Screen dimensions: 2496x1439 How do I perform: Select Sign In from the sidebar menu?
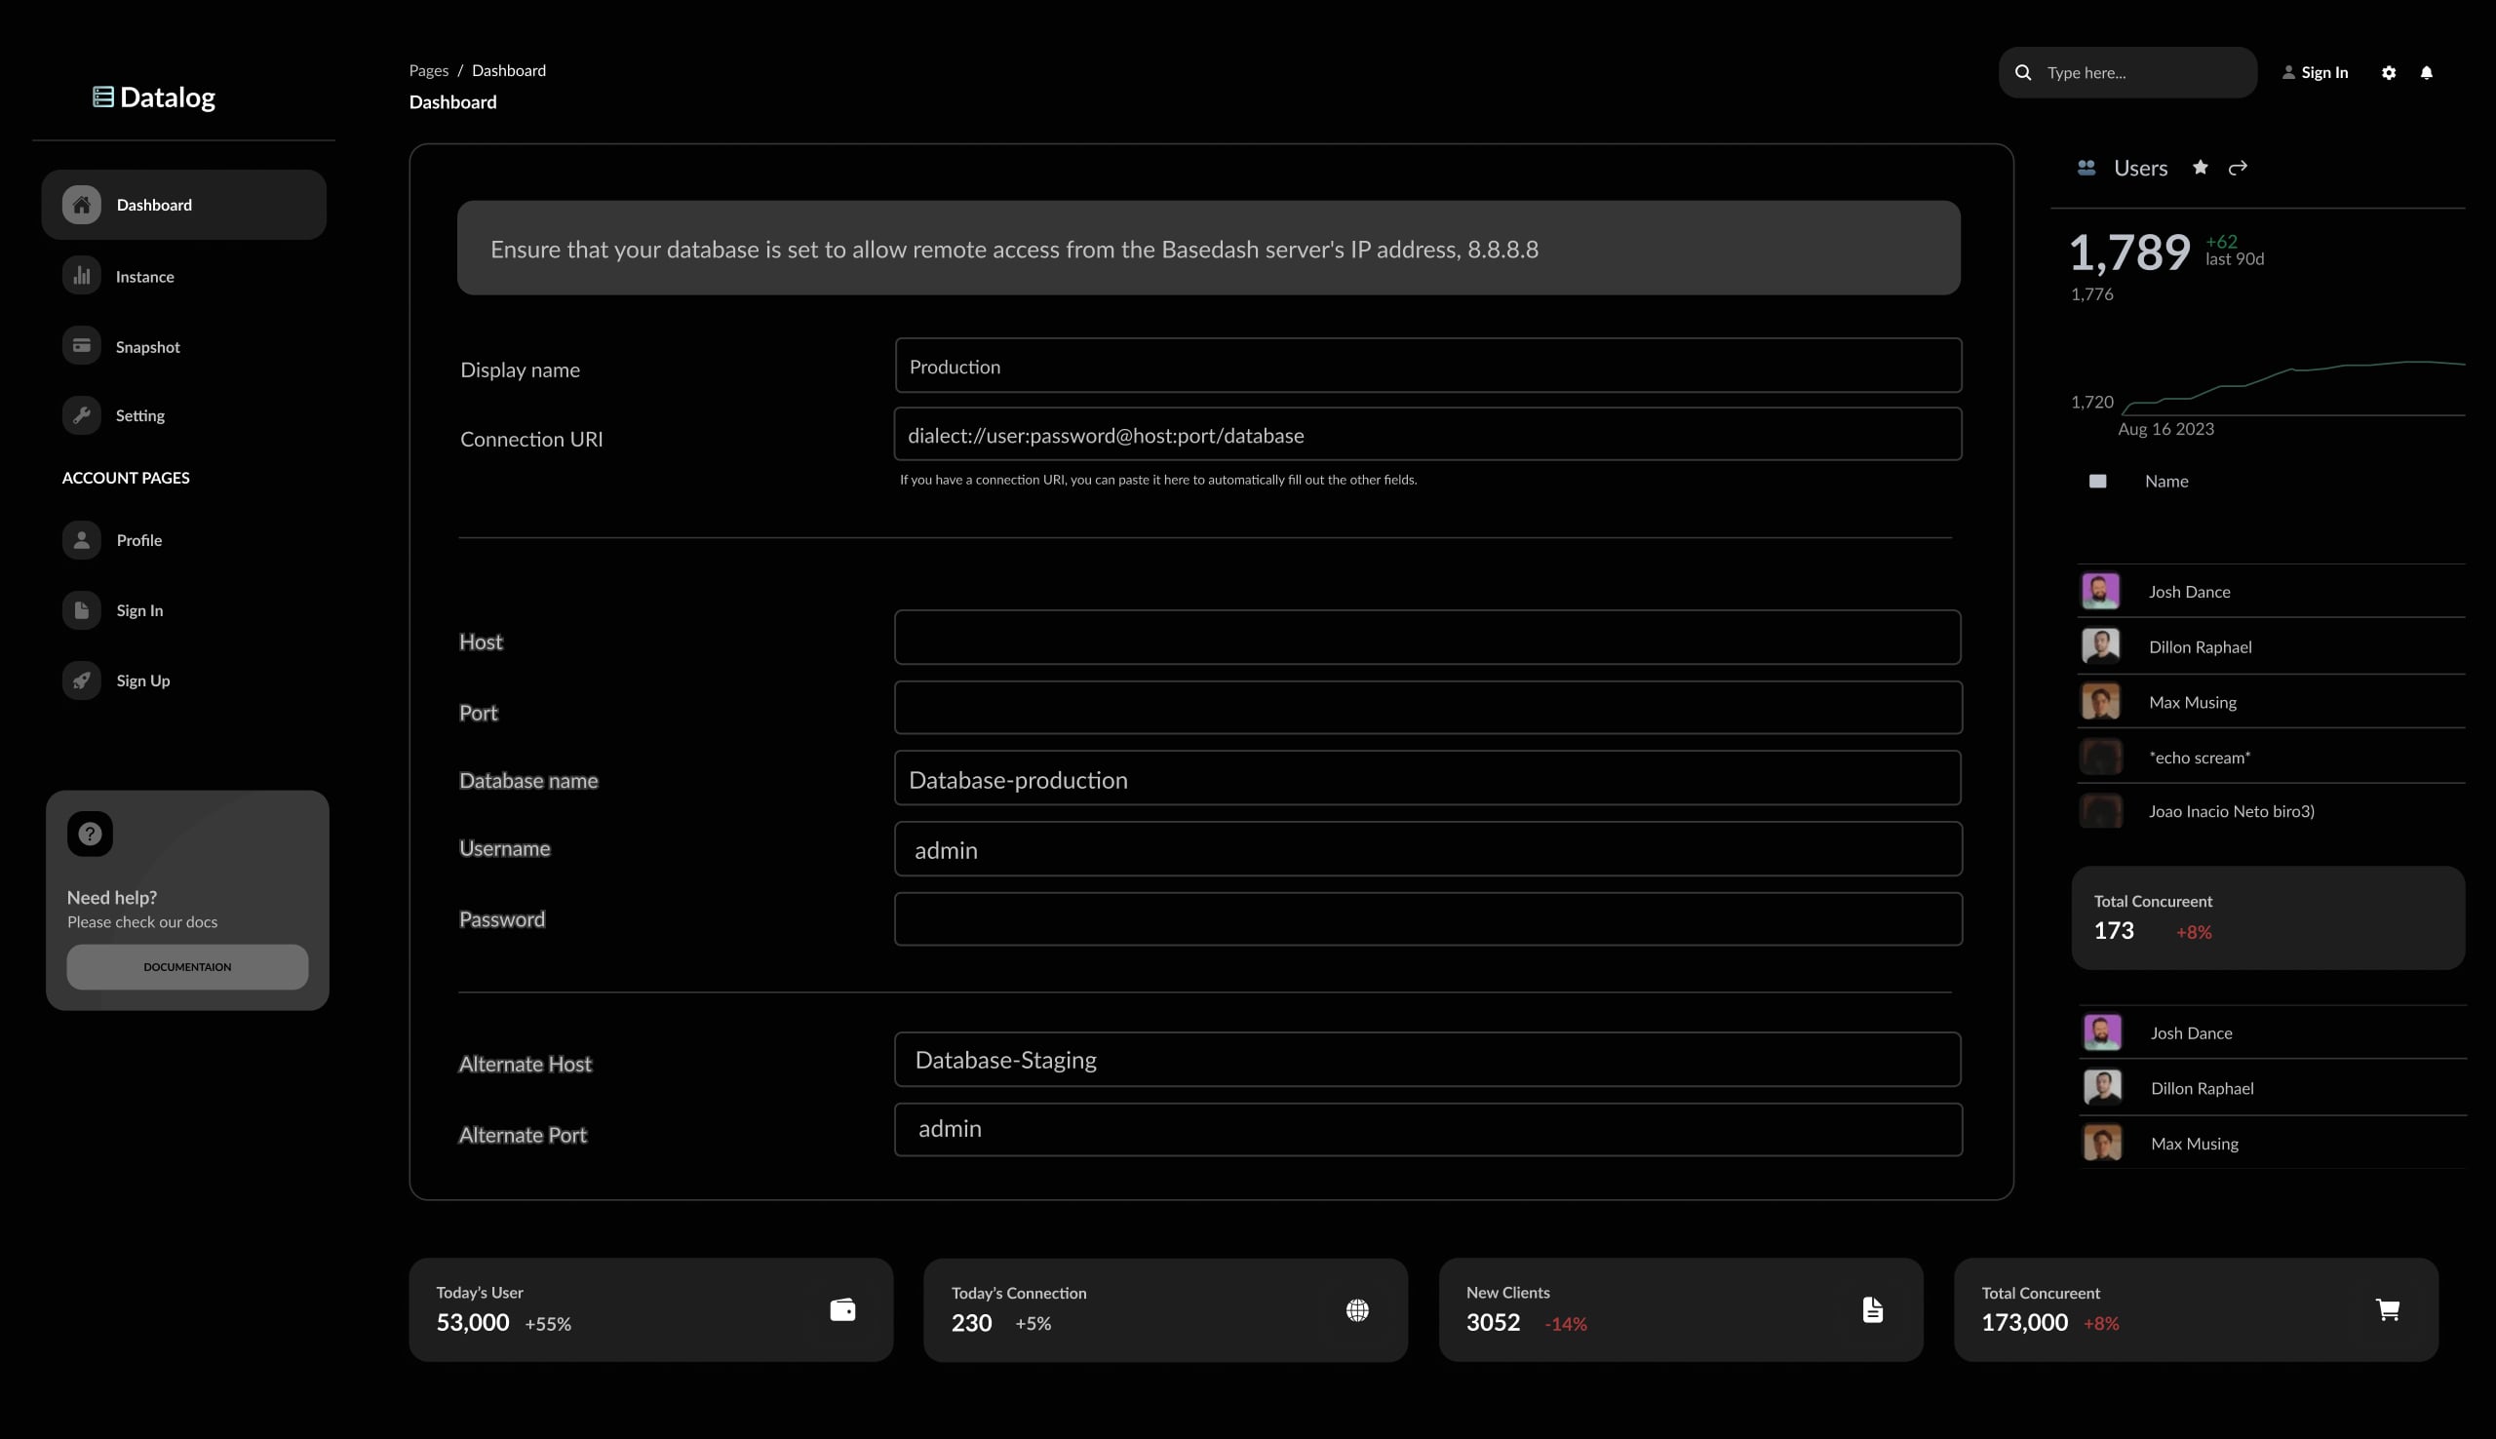coord(138,609)
